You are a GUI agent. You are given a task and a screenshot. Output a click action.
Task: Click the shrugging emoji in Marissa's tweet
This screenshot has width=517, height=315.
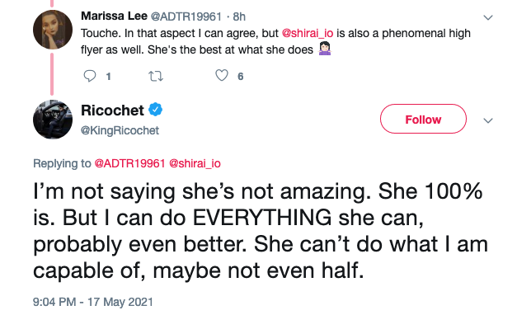tap(324, 49)
